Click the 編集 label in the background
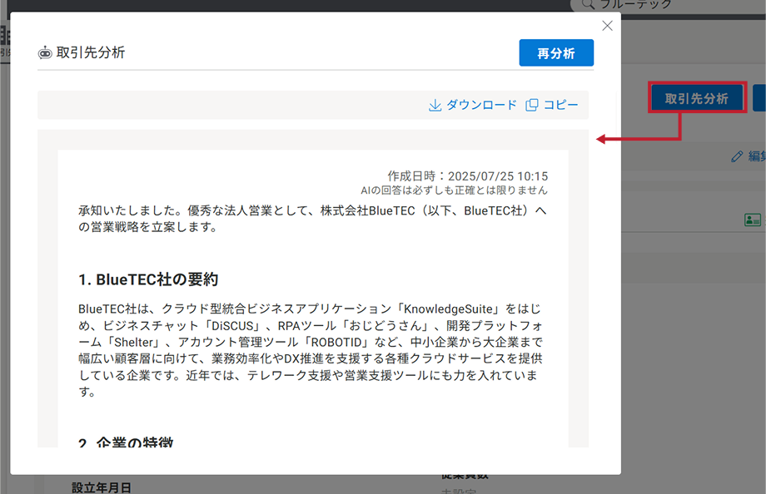The width and height of the screenshot is (766, 494). pos(756,156)
